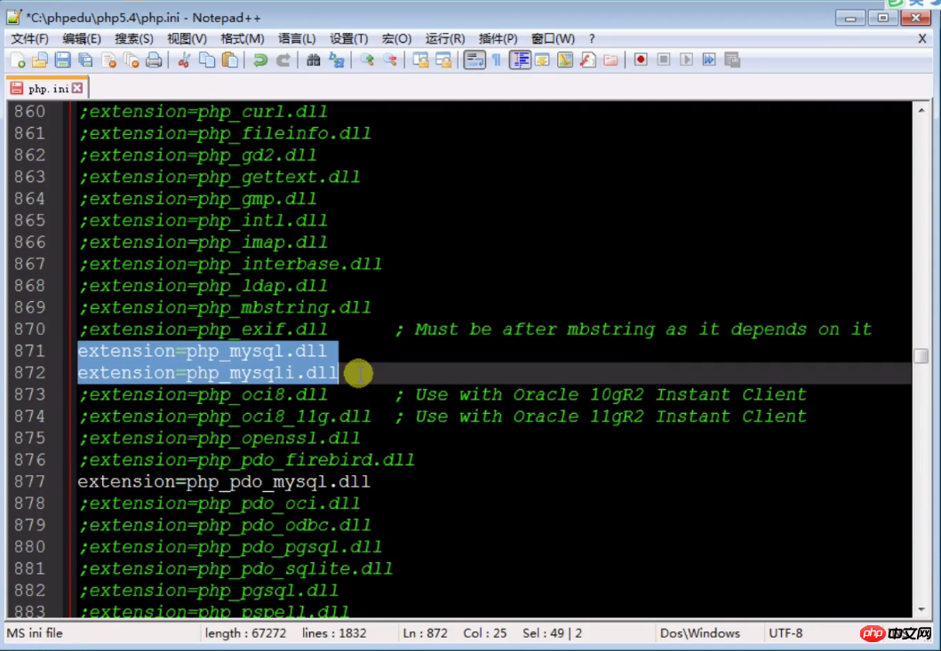Click the Undo arrow icon
Viewport: 941px width, 651px height.
pyautogui.click(x=260, y=60)
